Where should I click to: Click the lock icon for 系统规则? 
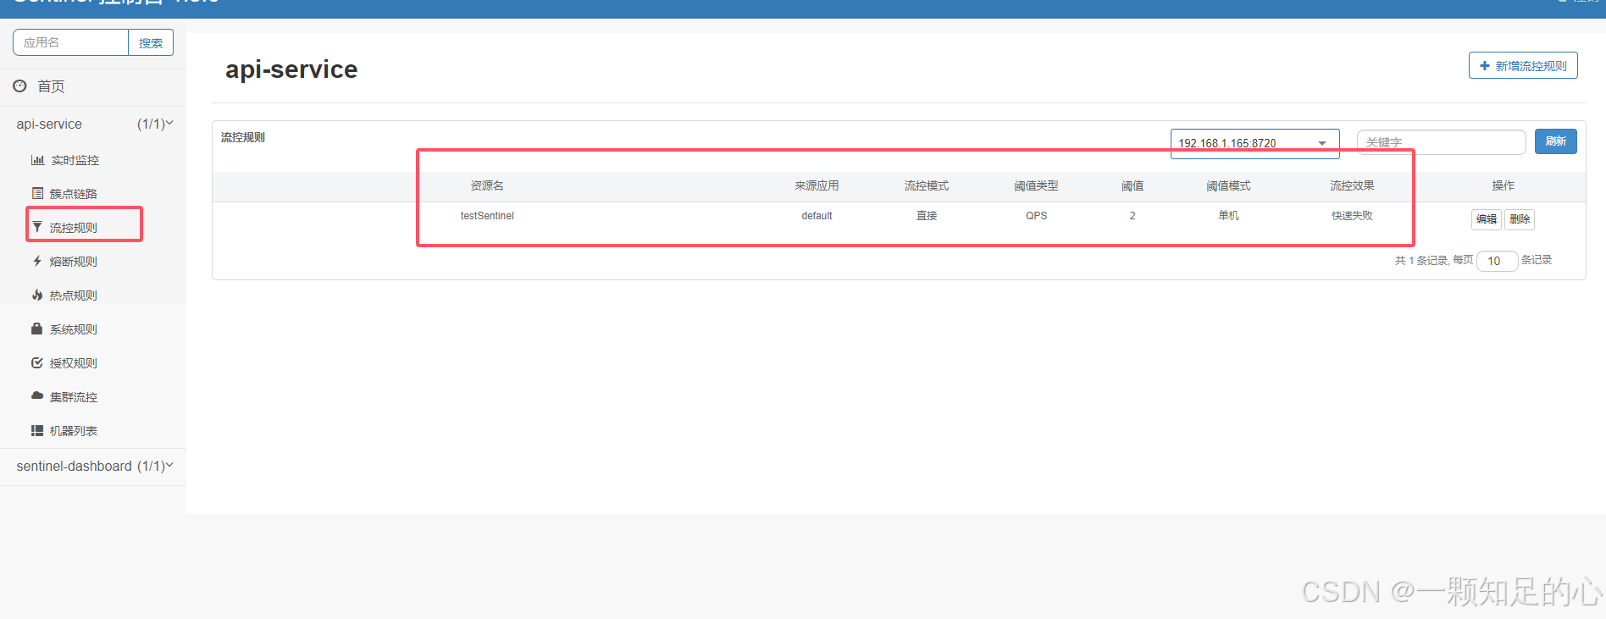(x=37, y=329)
